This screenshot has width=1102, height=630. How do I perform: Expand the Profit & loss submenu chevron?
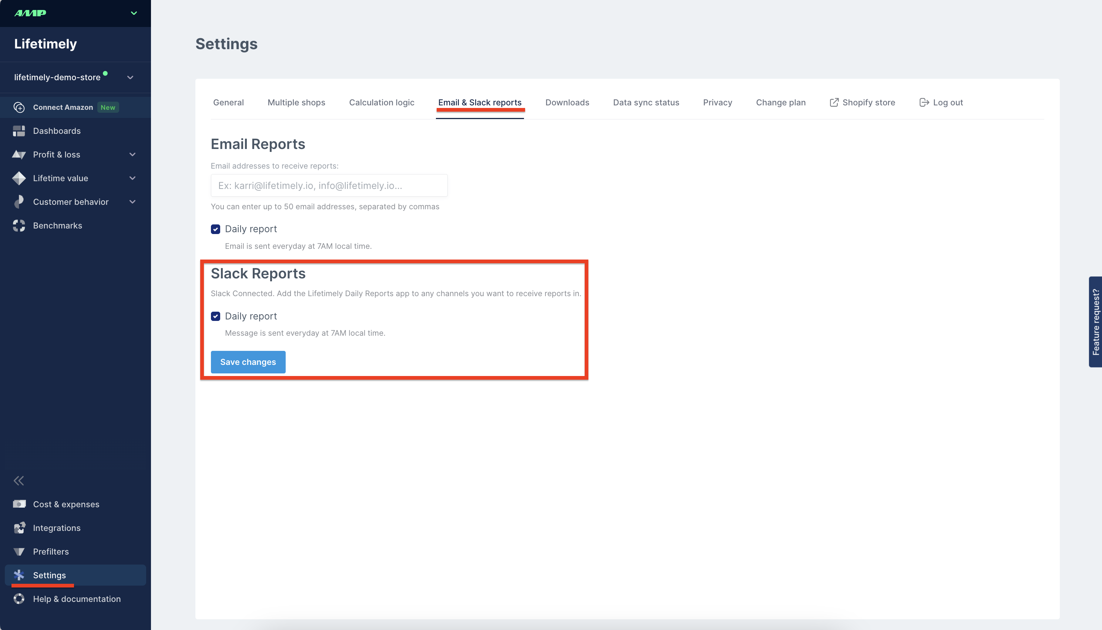pyautogui.click(x=132, y=155)
